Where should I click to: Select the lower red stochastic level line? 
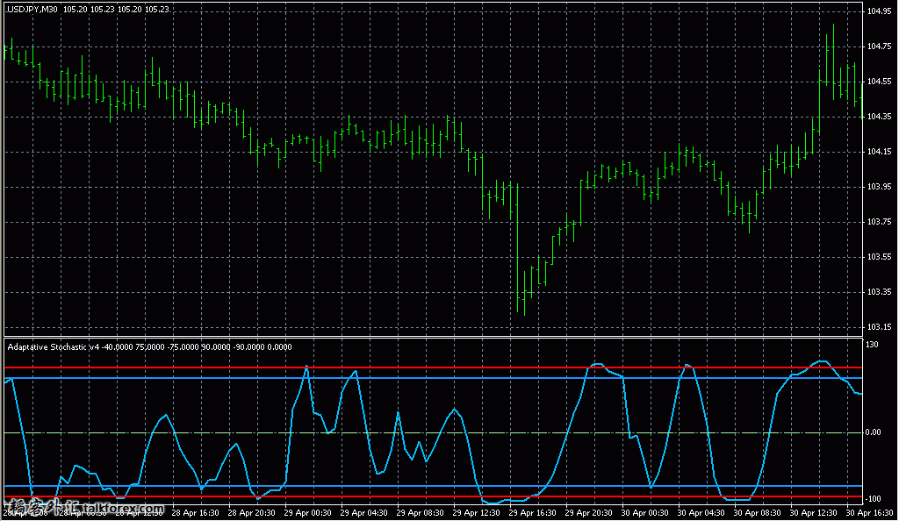pos(433,497)
